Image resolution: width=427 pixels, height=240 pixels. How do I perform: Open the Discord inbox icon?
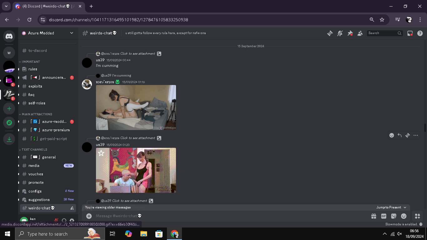point(410,33)
